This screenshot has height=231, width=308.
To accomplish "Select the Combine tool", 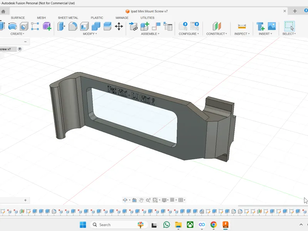I will (x=96, y=26).
